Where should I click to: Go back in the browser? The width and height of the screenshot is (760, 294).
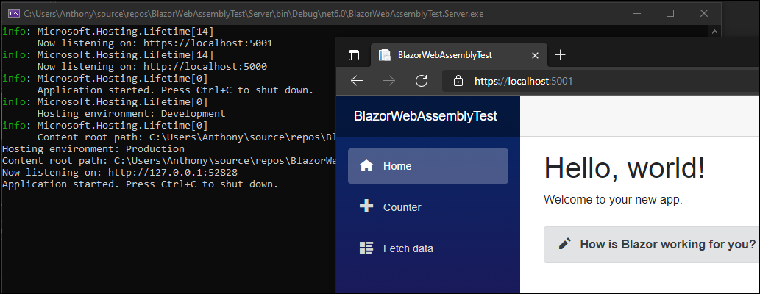pyautogui.click(x=357, y=81)
